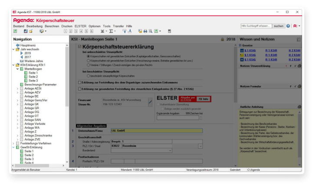Open the Berechnen menu
The height and width of the screenshot is (188, 316).
pyautogui.click(x=52, y=26)
